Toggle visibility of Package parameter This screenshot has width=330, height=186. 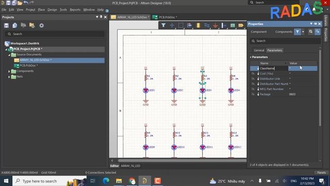[x=253, y=94]
